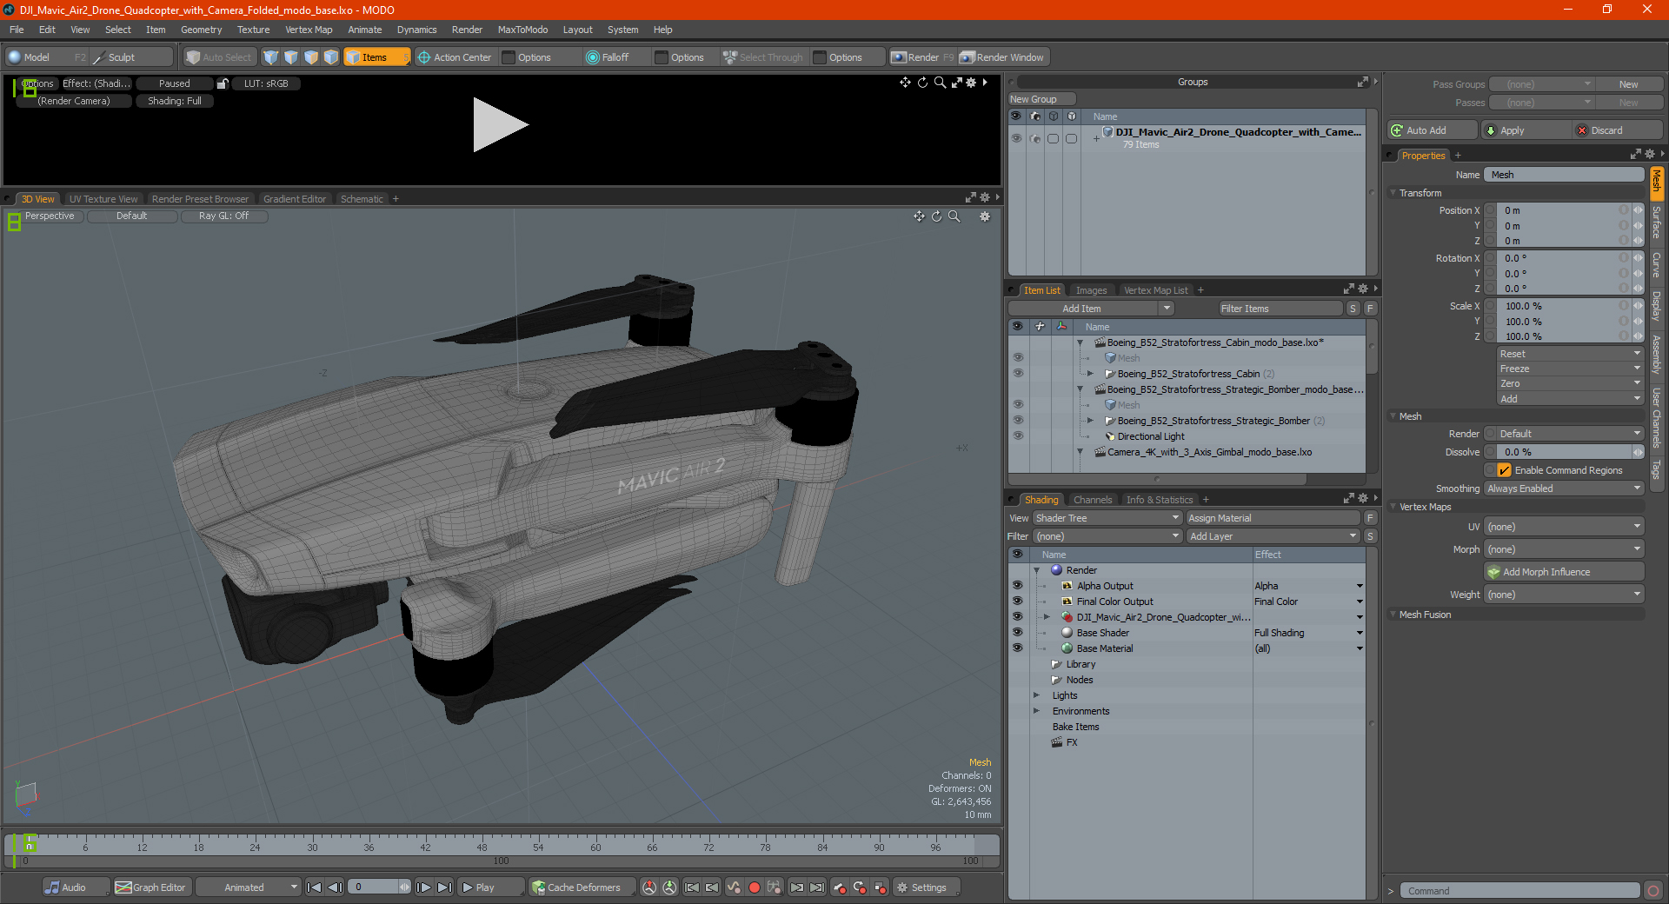Viewport: 1669px width, 904px height.
Task: Open the Render Window
Action: [1002, 57]
